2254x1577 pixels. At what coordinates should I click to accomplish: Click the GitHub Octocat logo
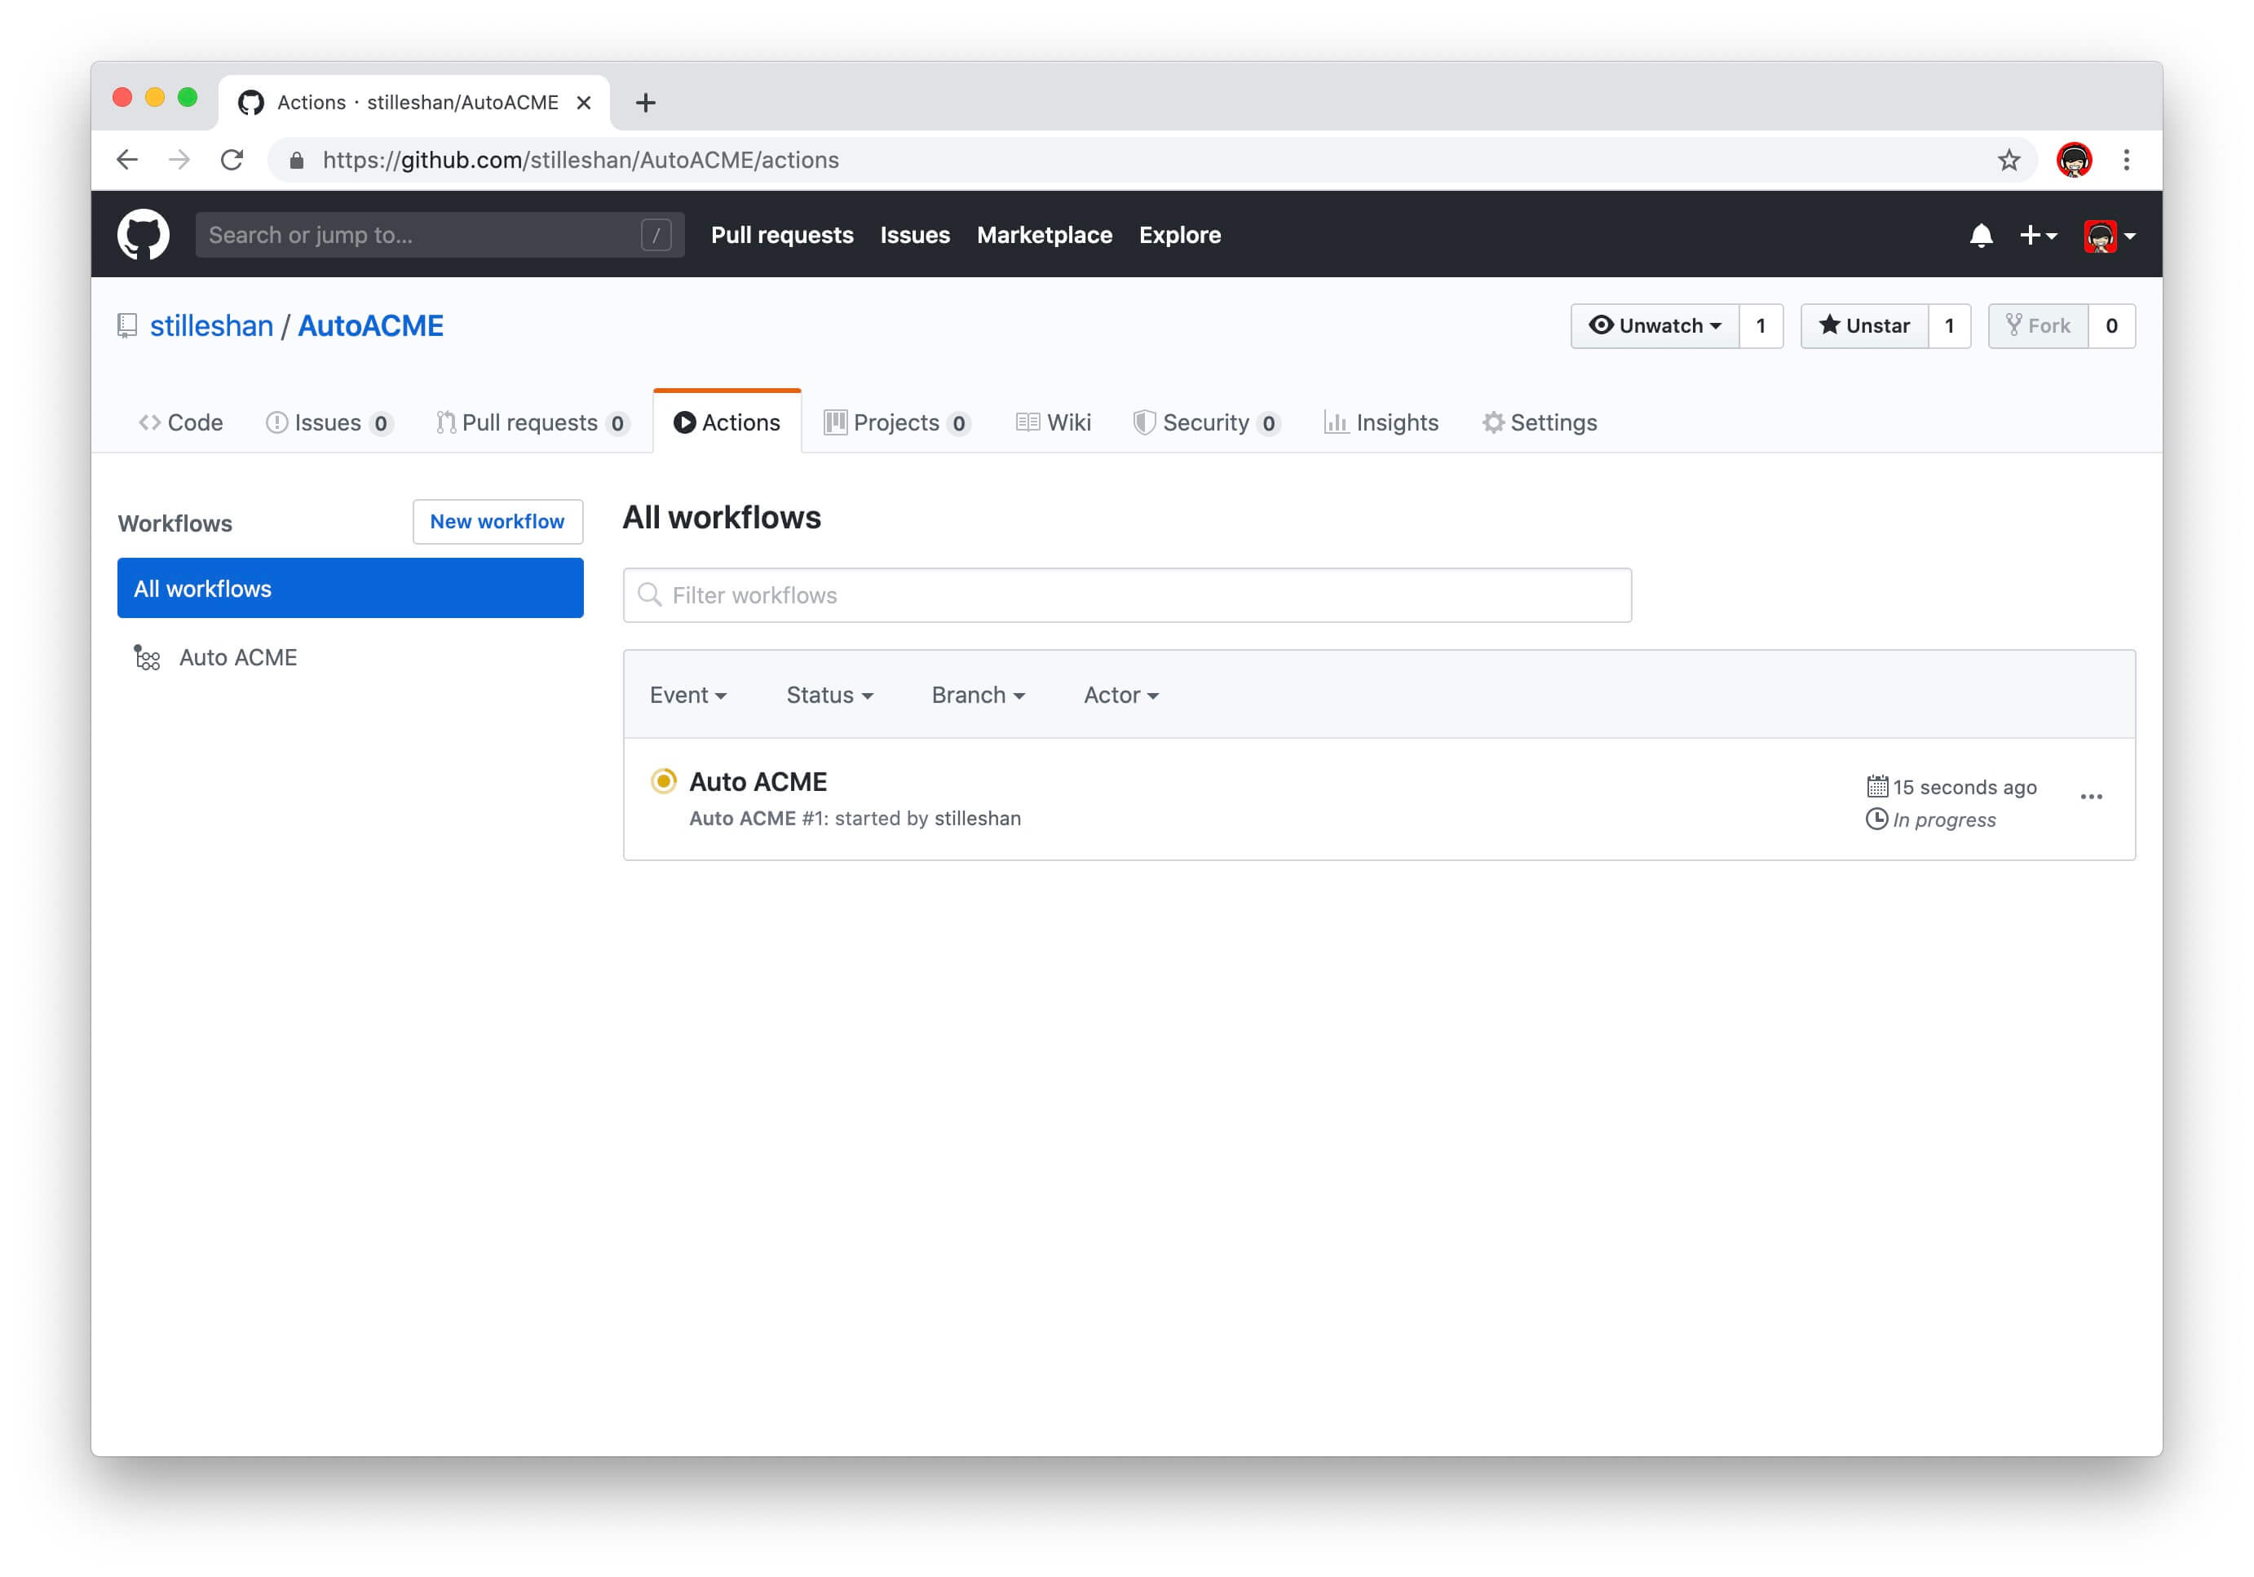[144, 235]
